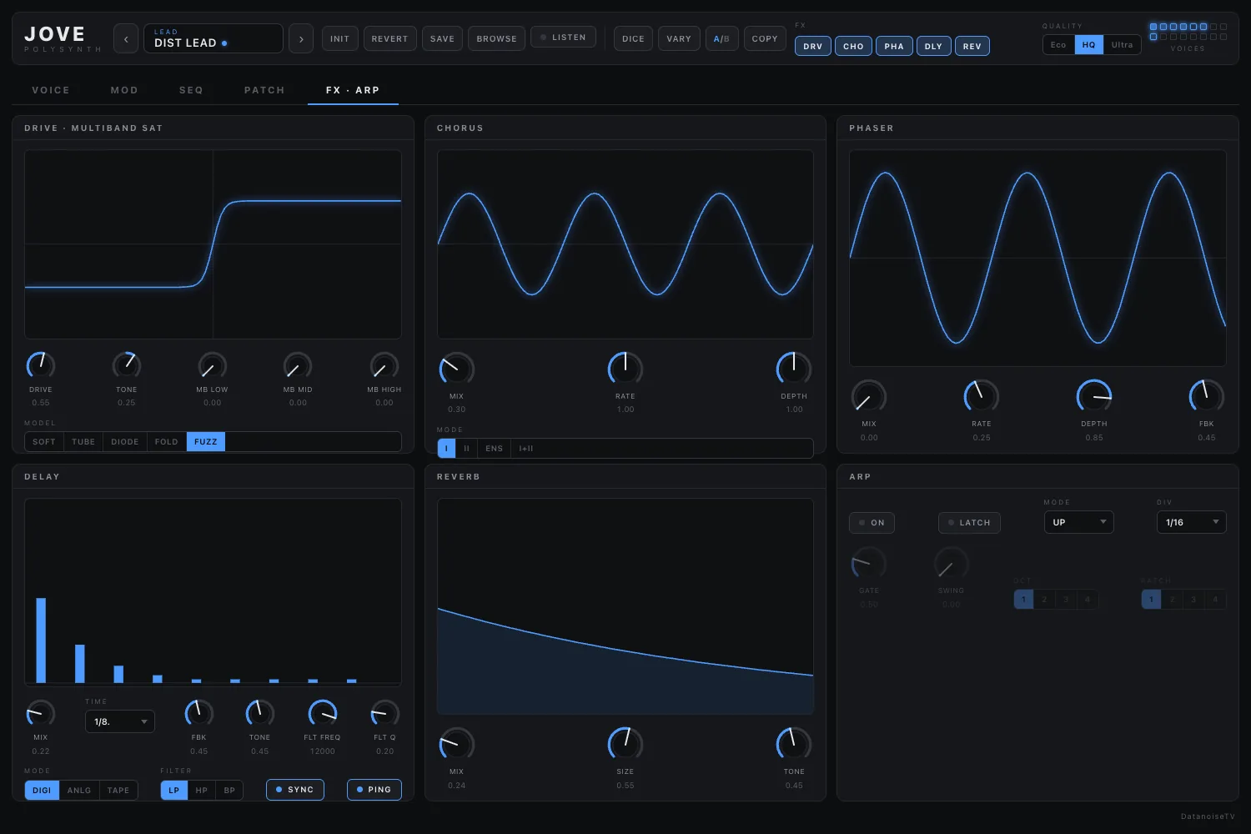
Task: Adjust the chorus RATE knob
Action: tap(625, 369)
